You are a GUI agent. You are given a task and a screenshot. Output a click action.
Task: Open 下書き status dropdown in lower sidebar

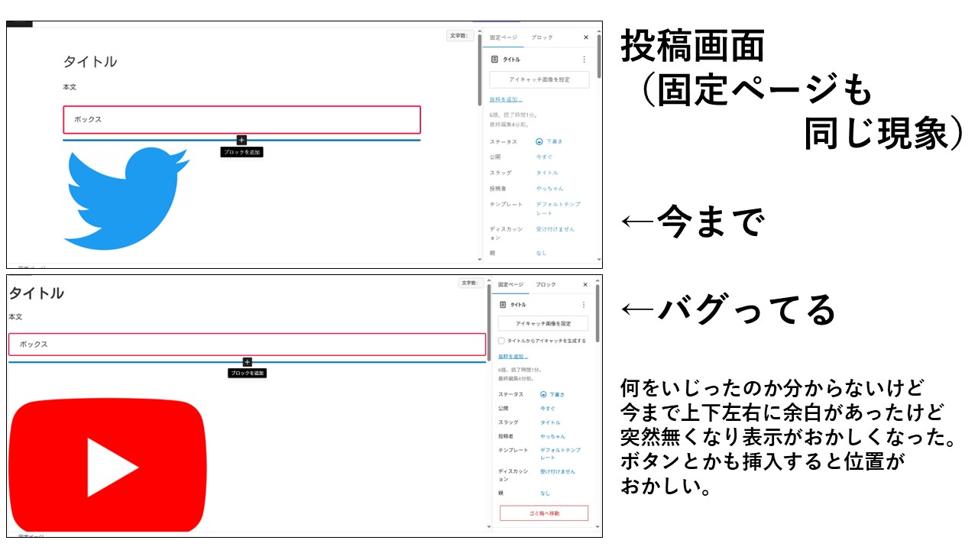(x=557, y=394)
